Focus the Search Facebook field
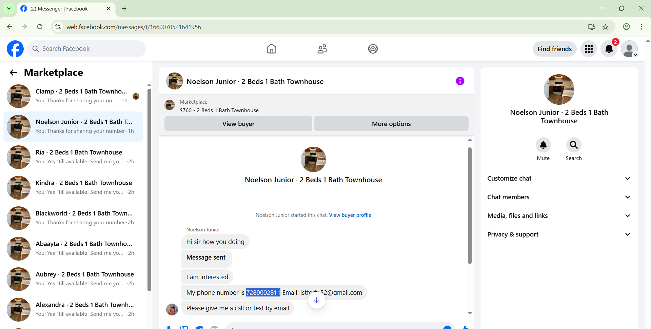 (86, 49)
